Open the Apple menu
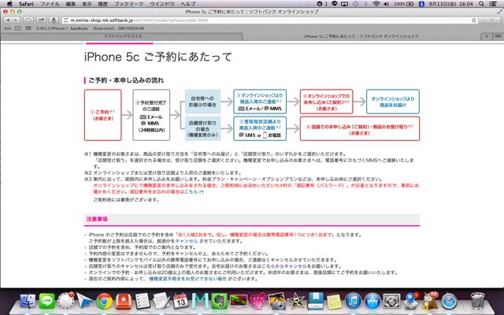The image size is (504, 315). 9,4
